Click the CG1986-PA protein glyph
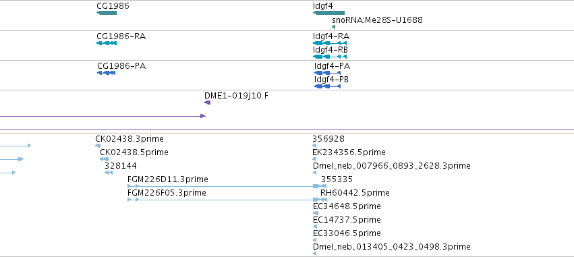 106,73
